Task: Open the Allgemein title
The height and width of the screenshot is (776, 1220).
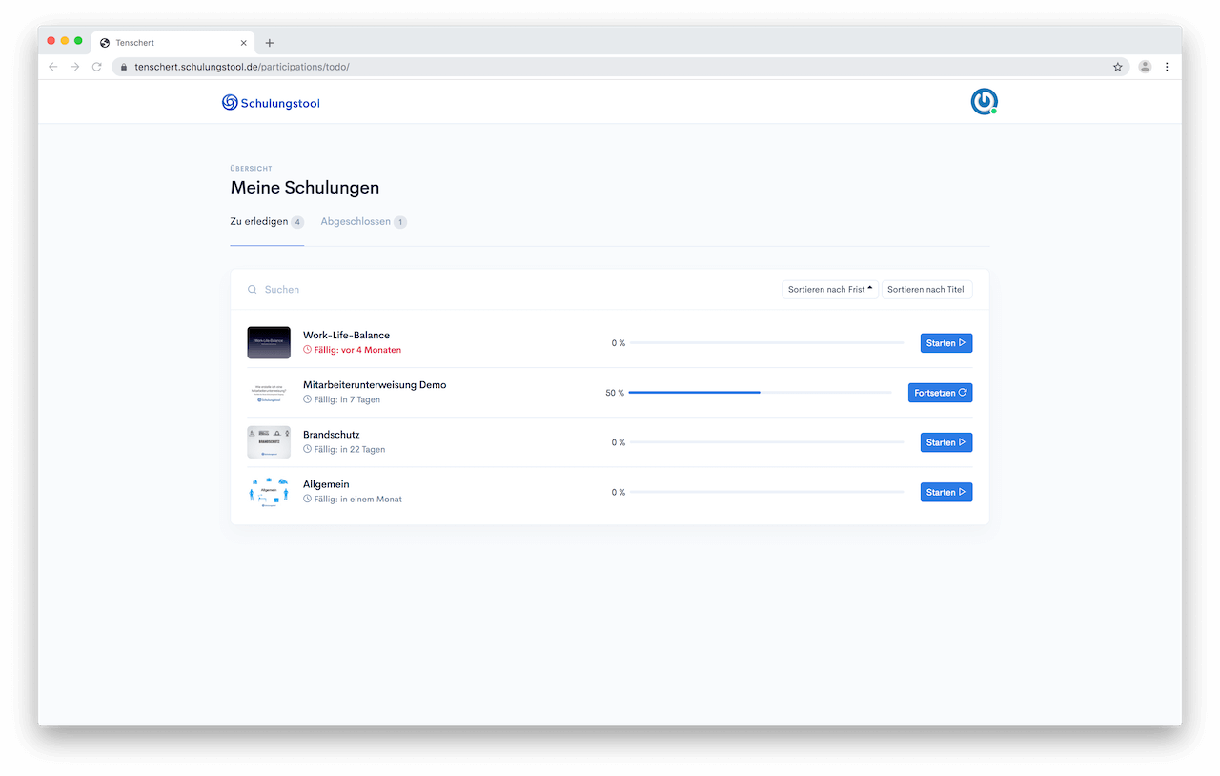Action: (326, 484)
